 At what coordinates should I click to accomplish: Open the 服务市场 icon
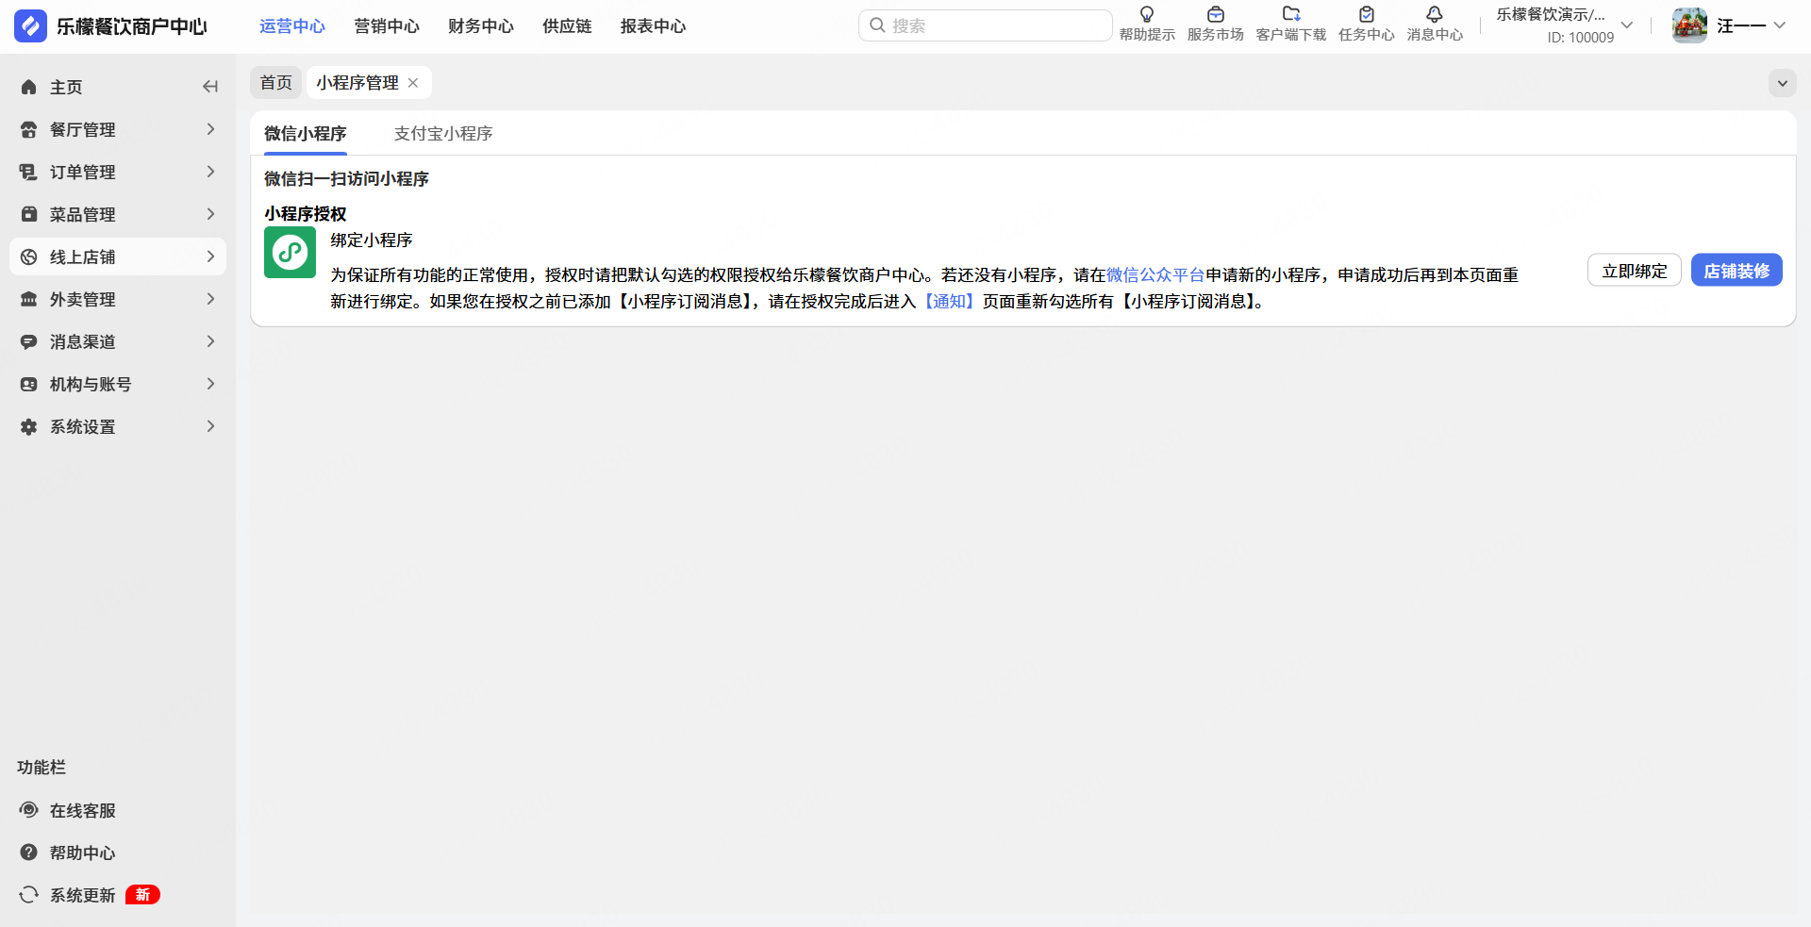pyautogui.click(x=1215, y=15)
